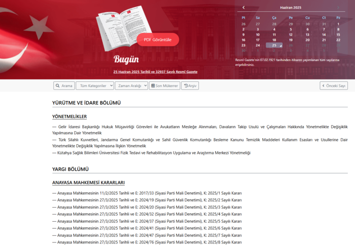
Task: Open Gelir İdaresi Başkanlığı Hukuk Müşavirliği regulation
Action: [x=200, y=130]
